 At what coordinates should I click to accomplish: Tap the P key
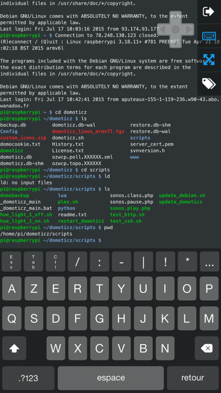point(209,289)
